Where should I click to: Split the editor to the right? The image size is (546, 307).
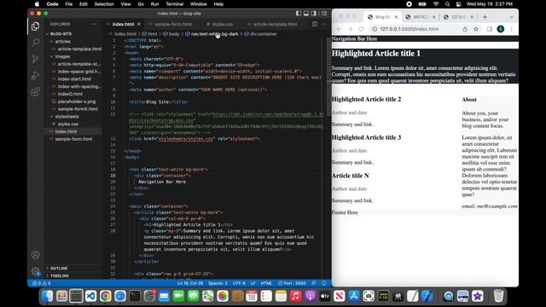pyautogui.click(x=315, y=24)
